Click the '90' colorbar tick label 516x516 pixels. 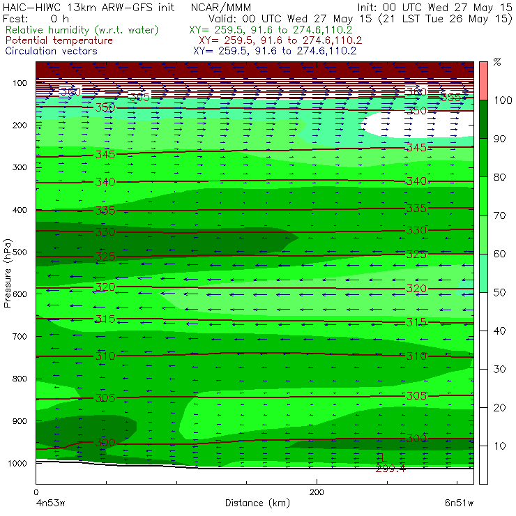click(x=499, y=139)
